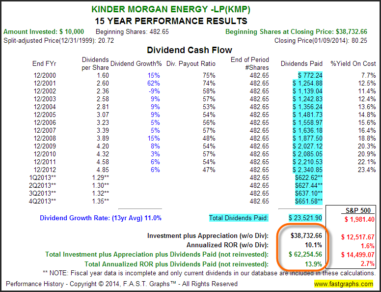Select the $ 62,254.56 total value

coord(305,254)
